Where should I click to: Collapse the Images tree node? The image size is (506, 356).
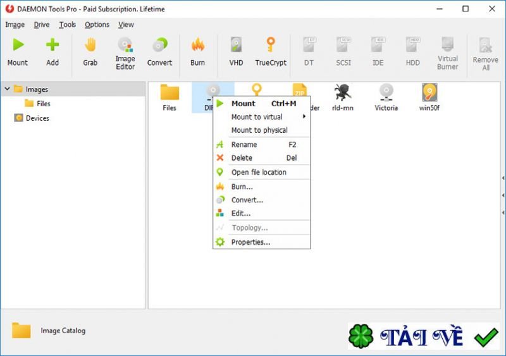click(7, 89)
